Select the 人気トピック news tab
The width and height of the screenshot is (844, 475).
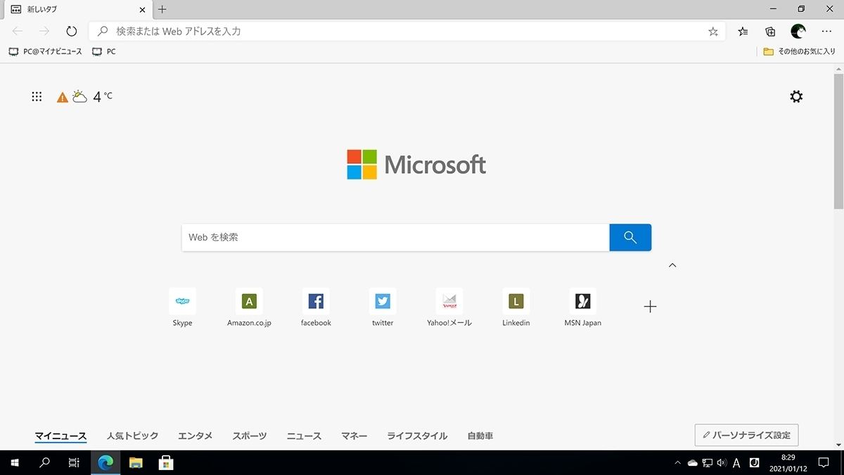point(132,436)
